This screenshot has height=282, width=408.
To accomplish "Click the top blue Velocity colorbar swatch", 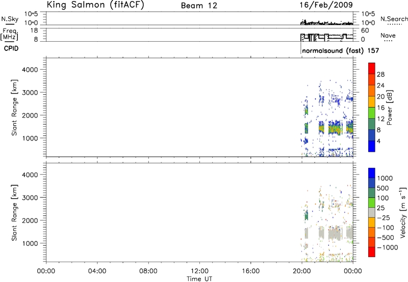I will (x=372, y=173).
